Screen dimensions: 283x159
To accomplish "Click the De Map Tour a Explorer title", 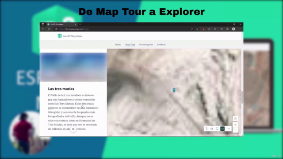I will click(141, 12).
